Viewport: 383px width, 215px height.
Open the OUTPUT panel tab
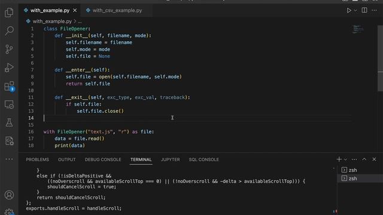click(66, 159)
